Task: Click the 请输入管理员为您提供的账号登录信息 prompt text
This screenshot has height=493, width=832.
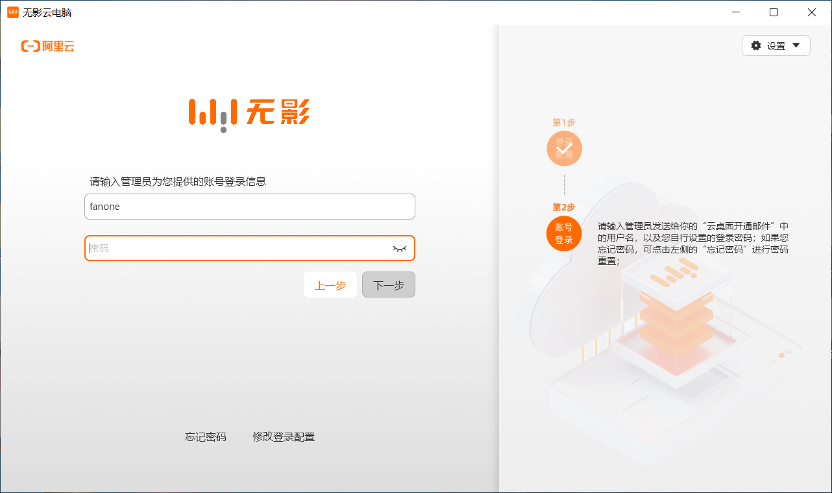Action: [178, 181]
